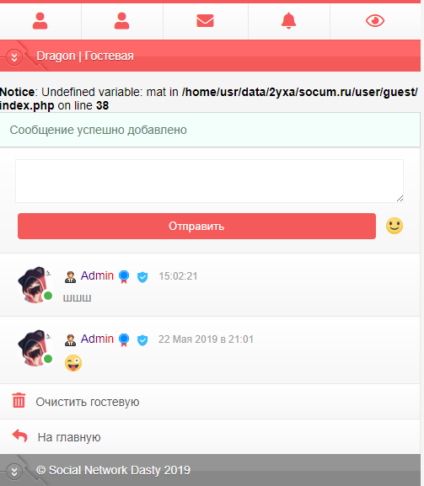The height and width of the screenshot is (486, 424).
Task: Click the Admin username on the 22 Мая 2019 message
Action: coord(97,339)
